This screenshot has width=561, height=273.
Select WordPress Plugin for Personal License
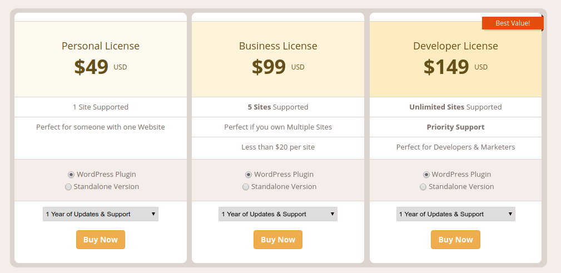(71, 175)
